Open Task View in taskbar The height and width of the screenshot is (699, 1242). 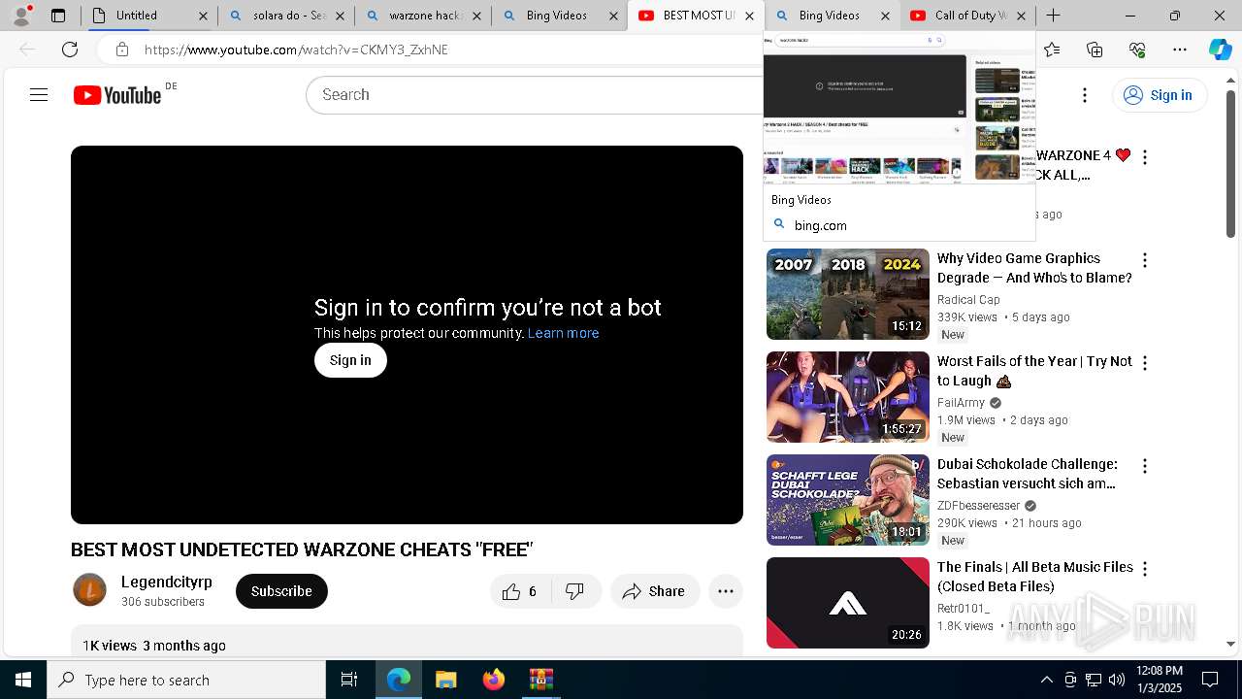pos(349,680)
